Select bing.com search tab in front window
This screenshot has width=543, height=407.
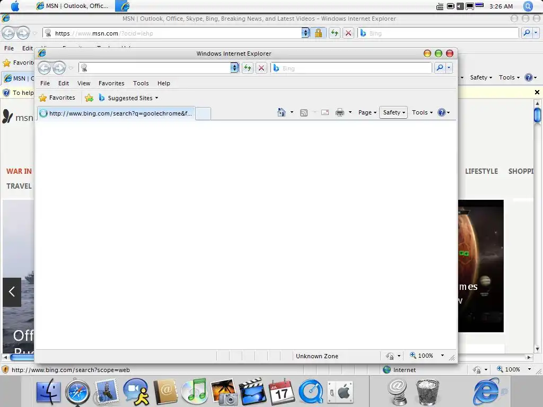[x=116, y=113]
